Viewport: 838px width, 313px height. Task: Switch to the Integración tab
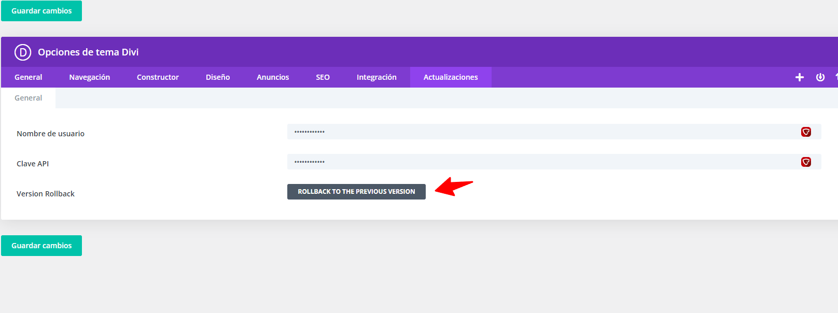coord(376,77)
